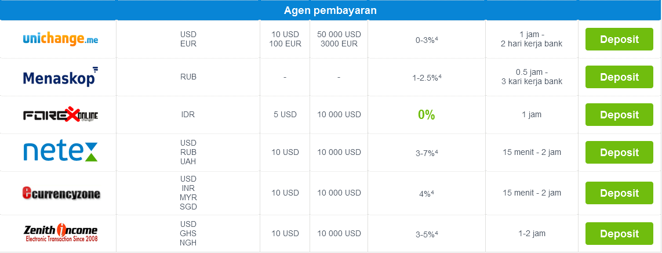Click Deposit for ecurrencyzone
The image size is (662, 253).
(619, 193)
